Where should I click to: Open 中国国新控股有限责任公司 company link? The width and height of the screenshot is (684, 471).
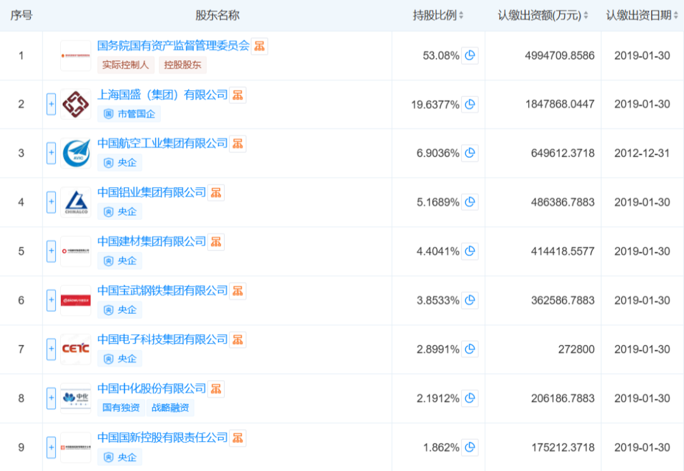pyautogui.click(x=162, y=437)
